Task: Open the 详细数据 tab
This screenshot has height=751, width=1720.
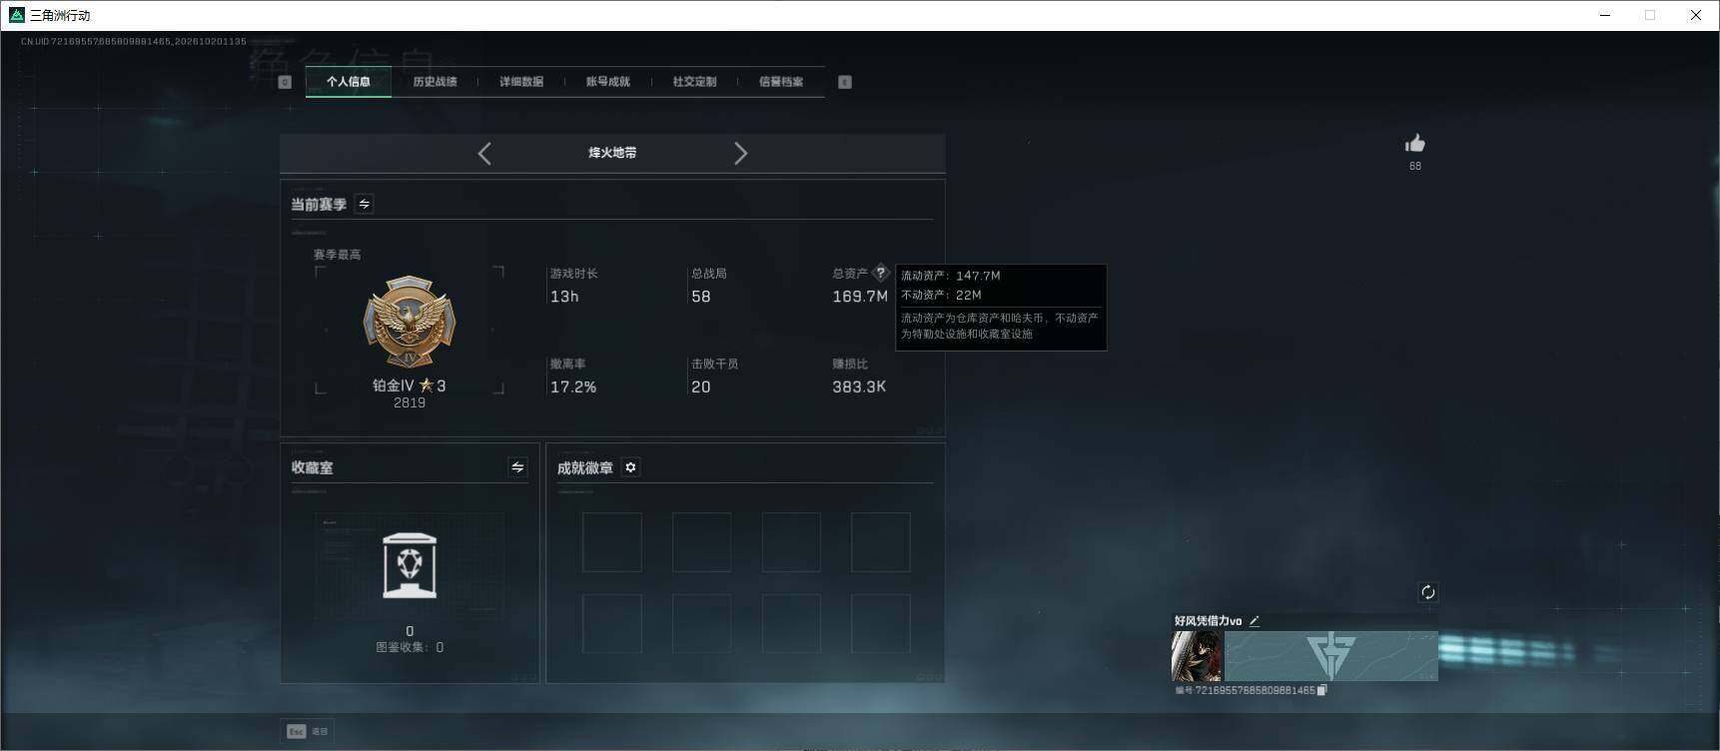Action: click(521, 82)
